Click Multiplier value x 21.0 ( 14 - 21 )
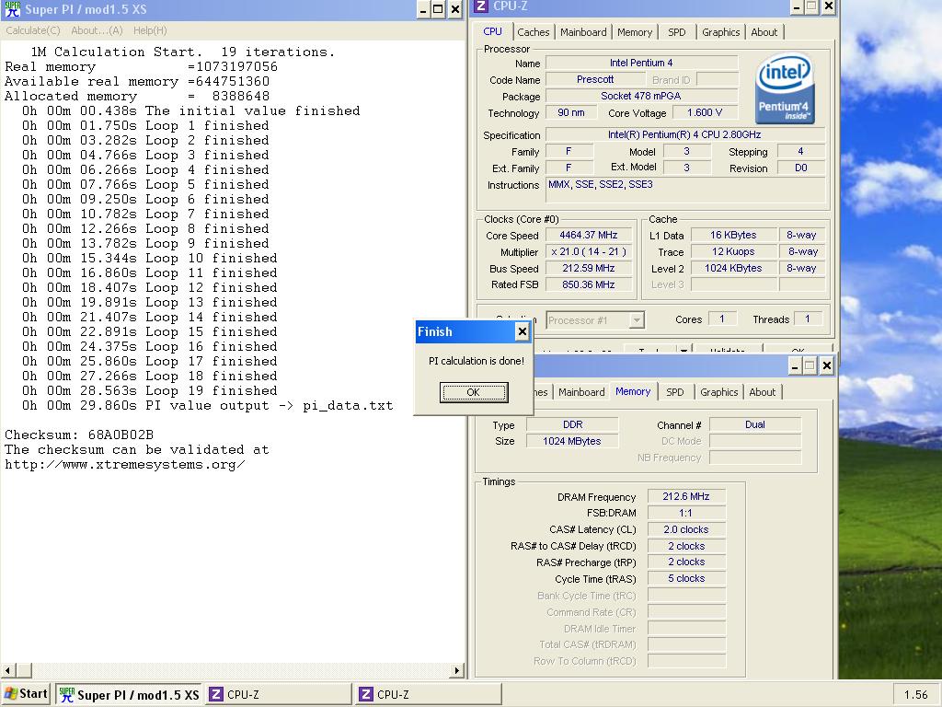 [x=588, y=251]
